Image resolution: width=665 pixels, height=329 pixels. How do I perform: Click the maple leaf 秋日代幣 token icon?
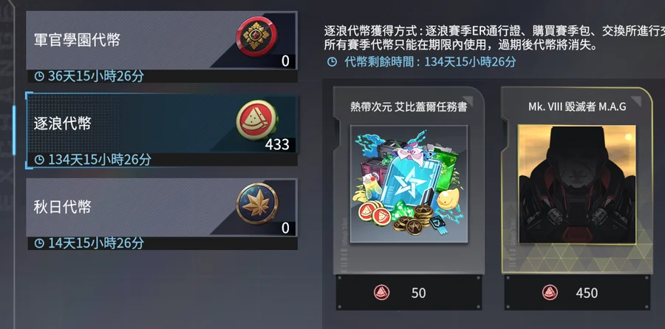point(256,204)
